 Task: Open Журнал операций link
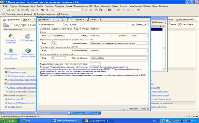point(17,72)
